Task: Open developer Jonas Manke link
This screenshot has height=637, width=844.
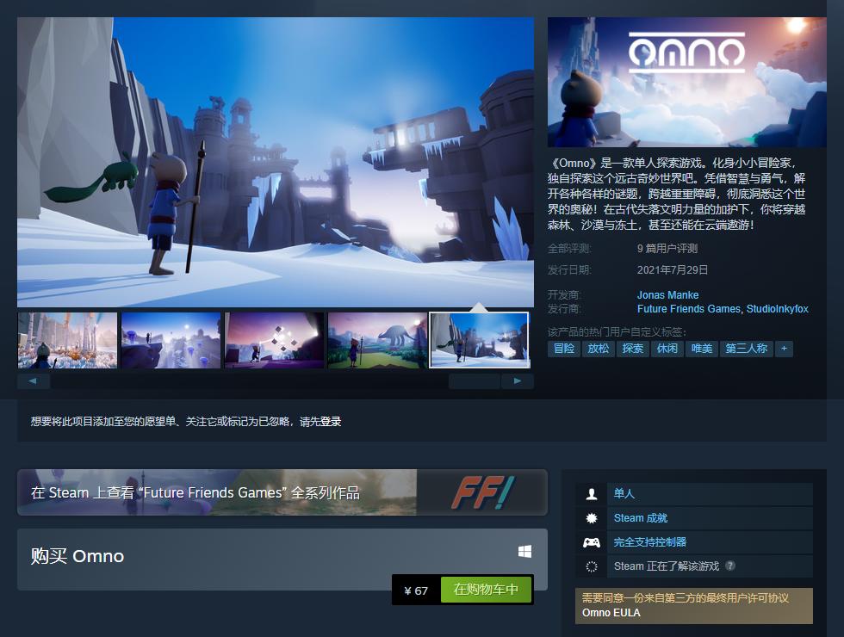Action: pyautogui.click(x=668, y=294)
